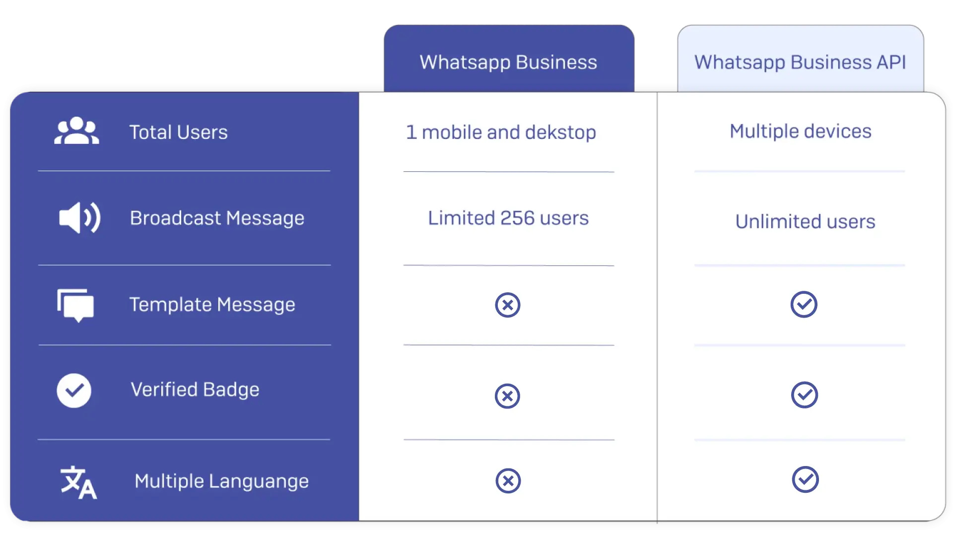Click the Broadcast Message speaker icon
Image resolution: width=953 pixels, height=536 pixels.
coord(77,217)
